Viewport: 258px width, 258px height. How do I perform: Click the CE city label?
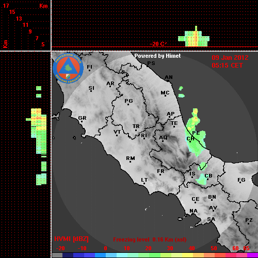pos(196,199)
